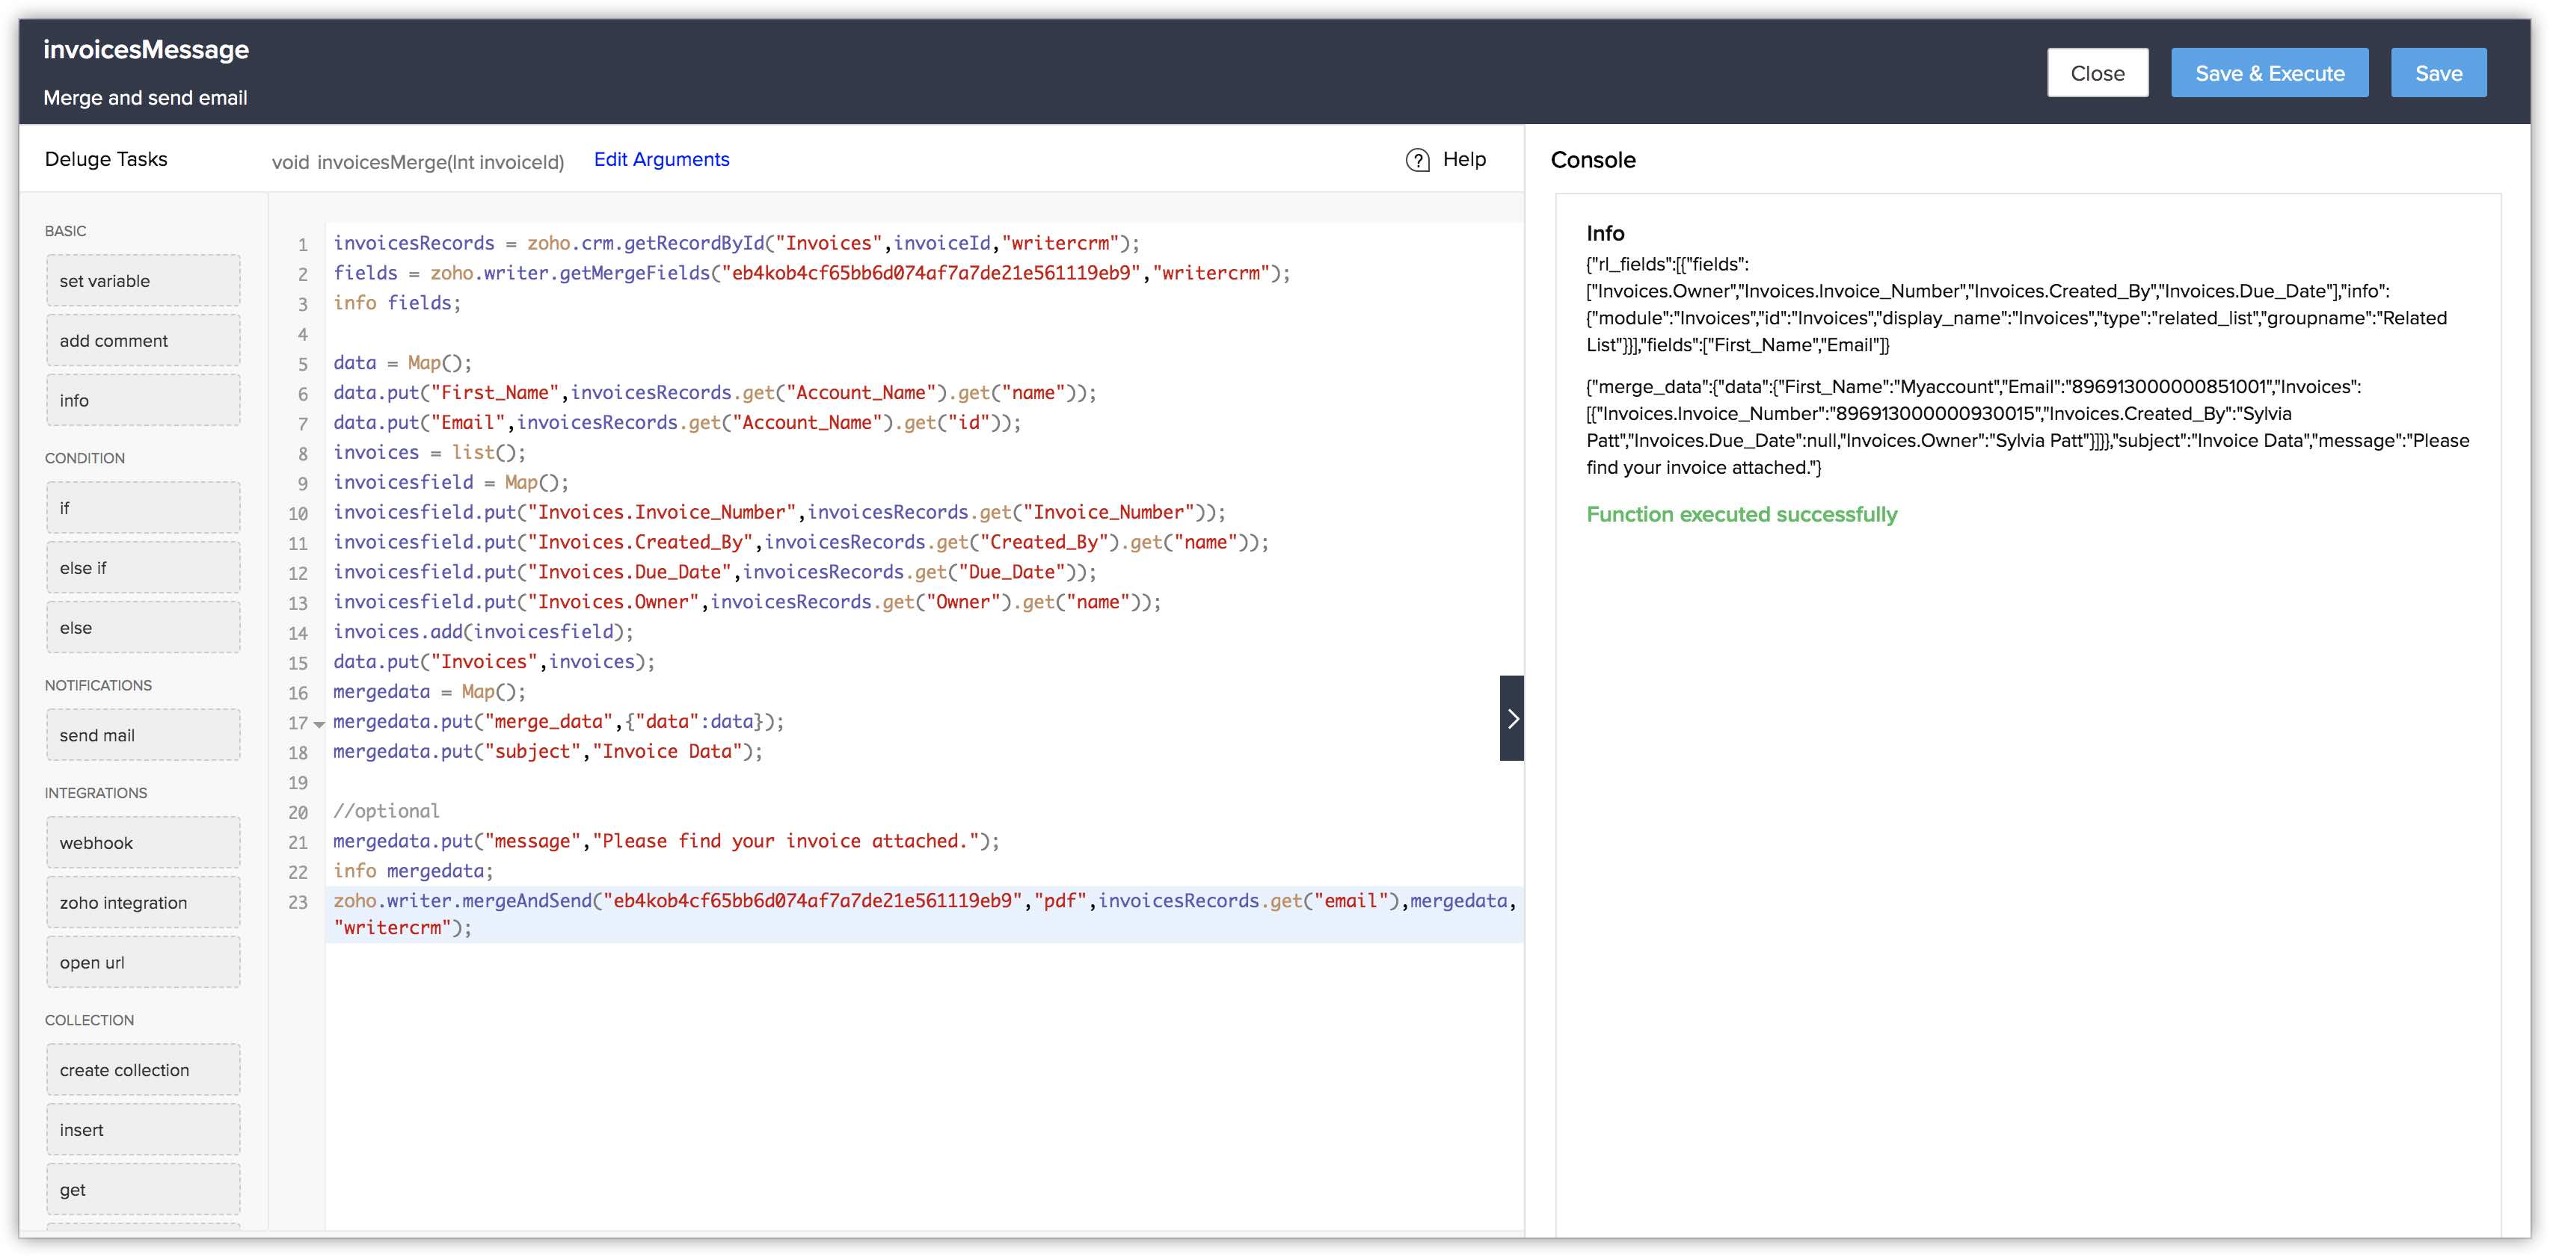
Task: Click the Help question mark icon
Action: tap(1418, 160)
